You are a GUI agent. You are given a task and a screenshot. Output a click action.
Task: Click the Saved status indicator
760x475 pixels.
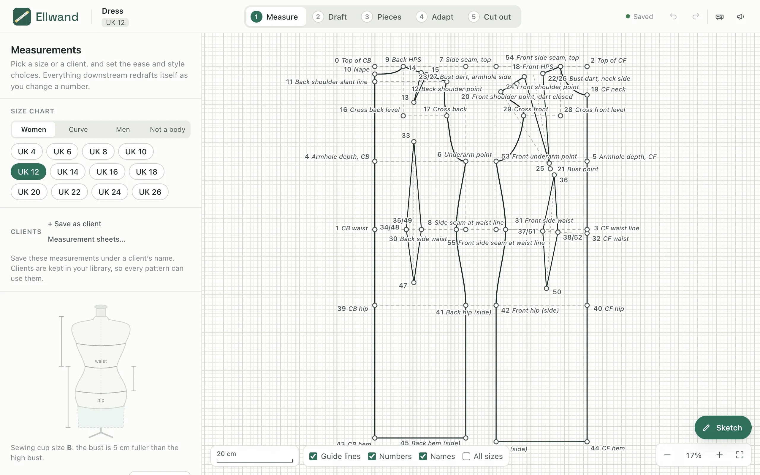[x=639, y=17]
